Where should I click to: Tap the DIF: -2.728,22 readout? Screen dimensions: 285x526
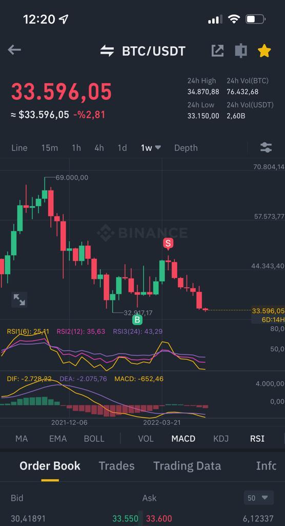coord(29,379)
